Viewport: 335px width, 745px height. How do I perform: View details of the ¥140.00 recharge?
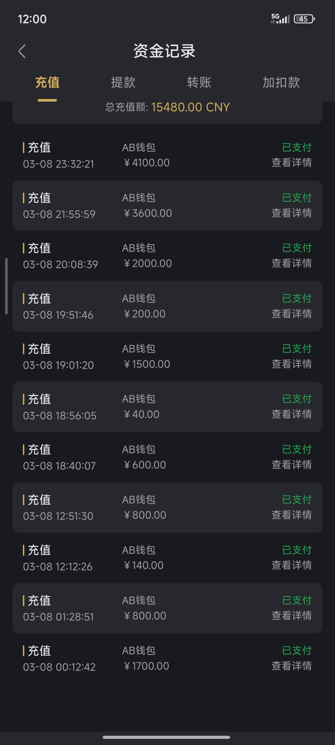pyautogui.click(x=292, y=565)
